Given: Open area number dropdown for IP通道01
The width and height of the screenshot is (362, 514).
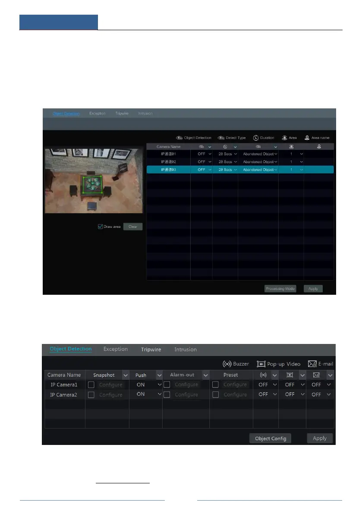Looking at the screenshot, I should (x=296, y=154).
